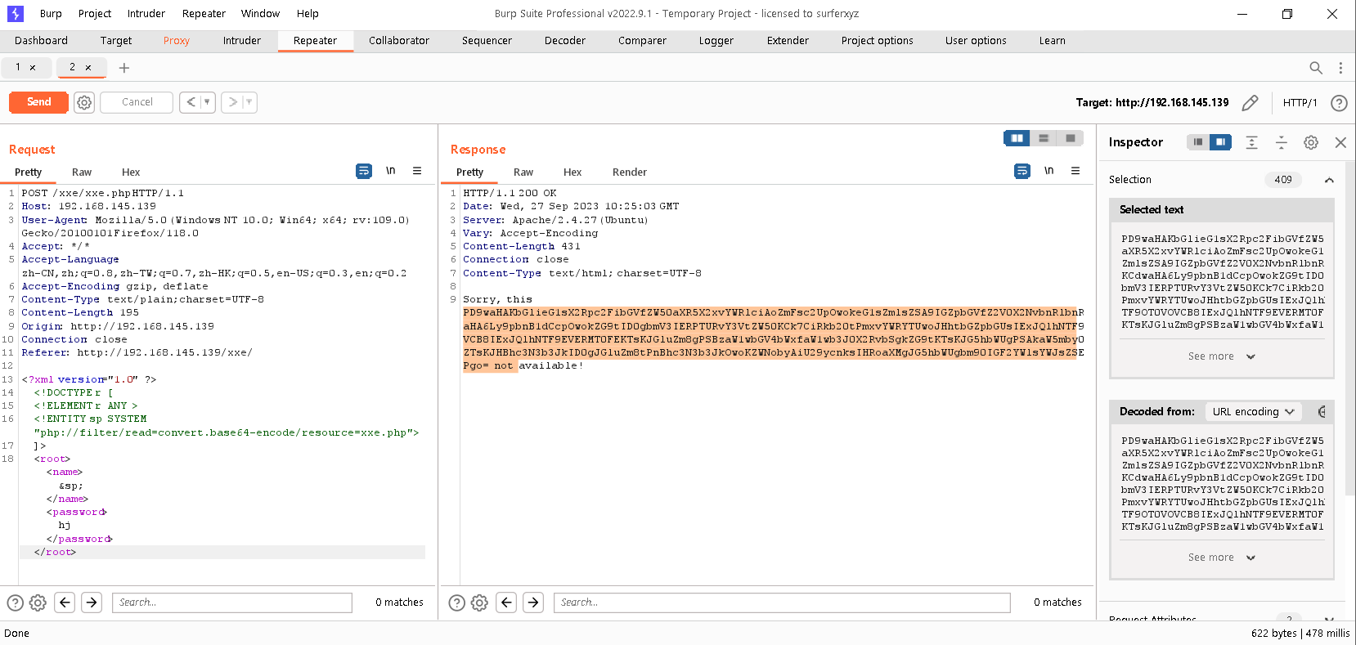
Task: Jump to next match in Response search
Action: pyautogui.click(x=534, y=602)
